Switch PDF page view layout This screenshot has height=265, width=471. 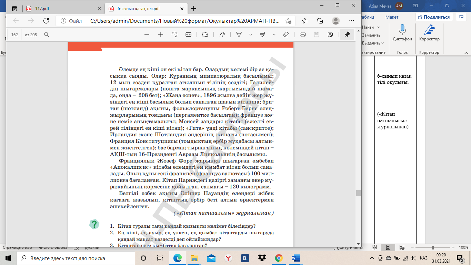point(205,35)
